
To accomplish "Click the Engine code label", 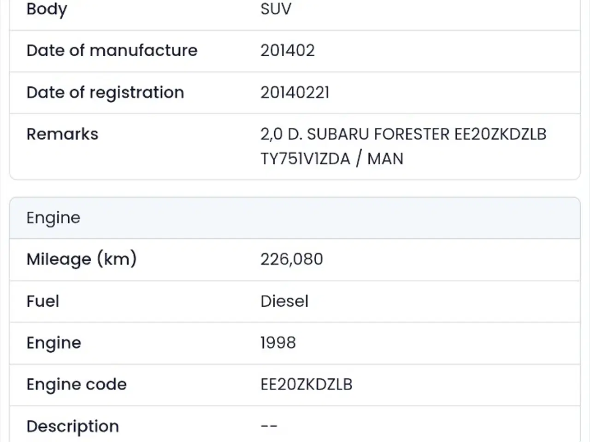I will (x=76, y=384).
